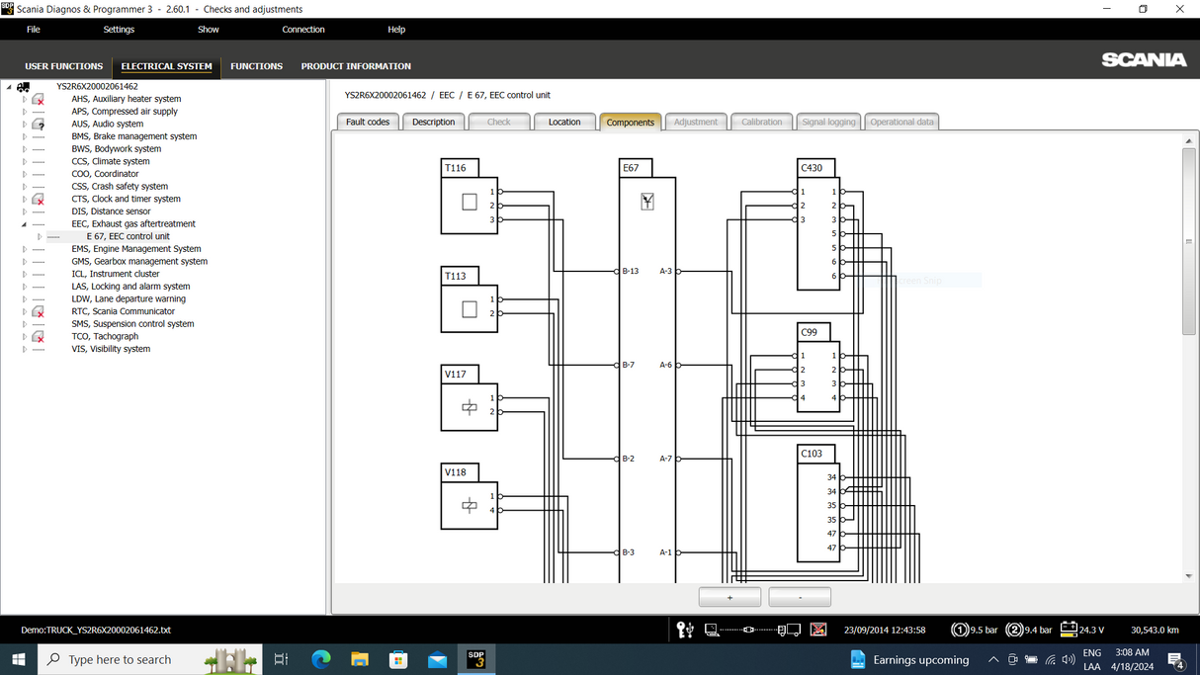Viewport: 1200px width, 675px height.
Task: Open the Help menu
Action: [x=396, y=30]
